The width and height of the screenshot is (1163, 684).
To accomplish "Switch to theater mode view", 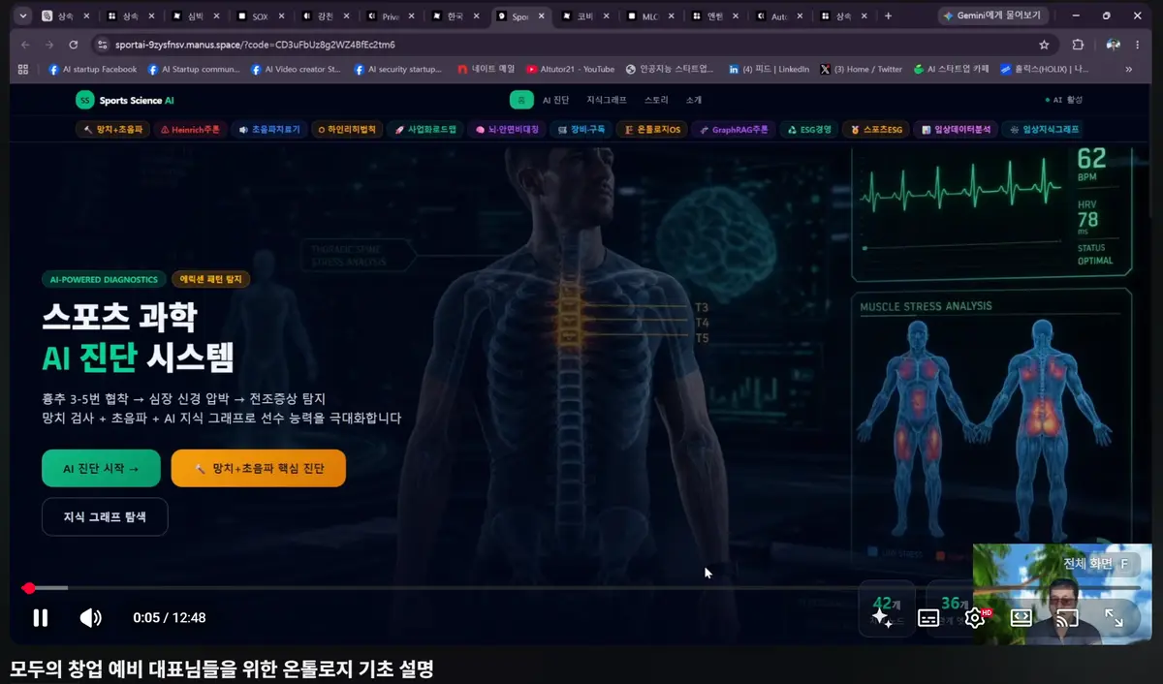I will 1022,617.
